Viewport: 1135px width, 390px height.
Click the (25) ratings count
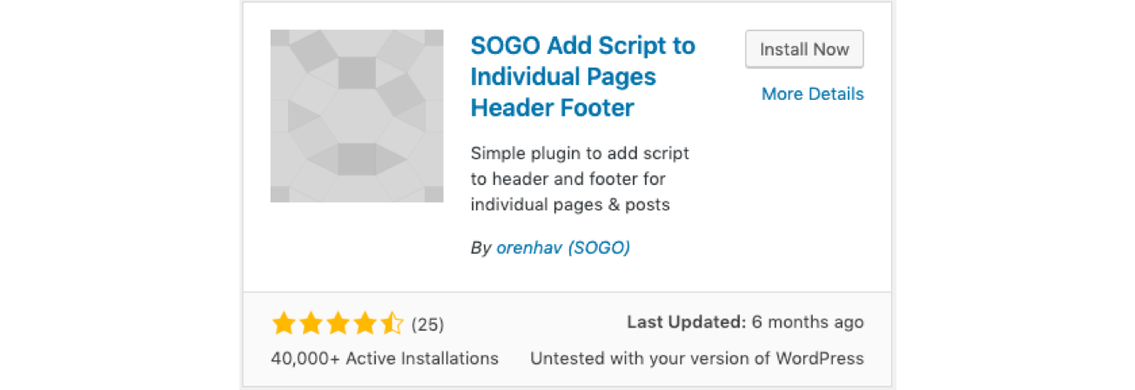[427, 325]
